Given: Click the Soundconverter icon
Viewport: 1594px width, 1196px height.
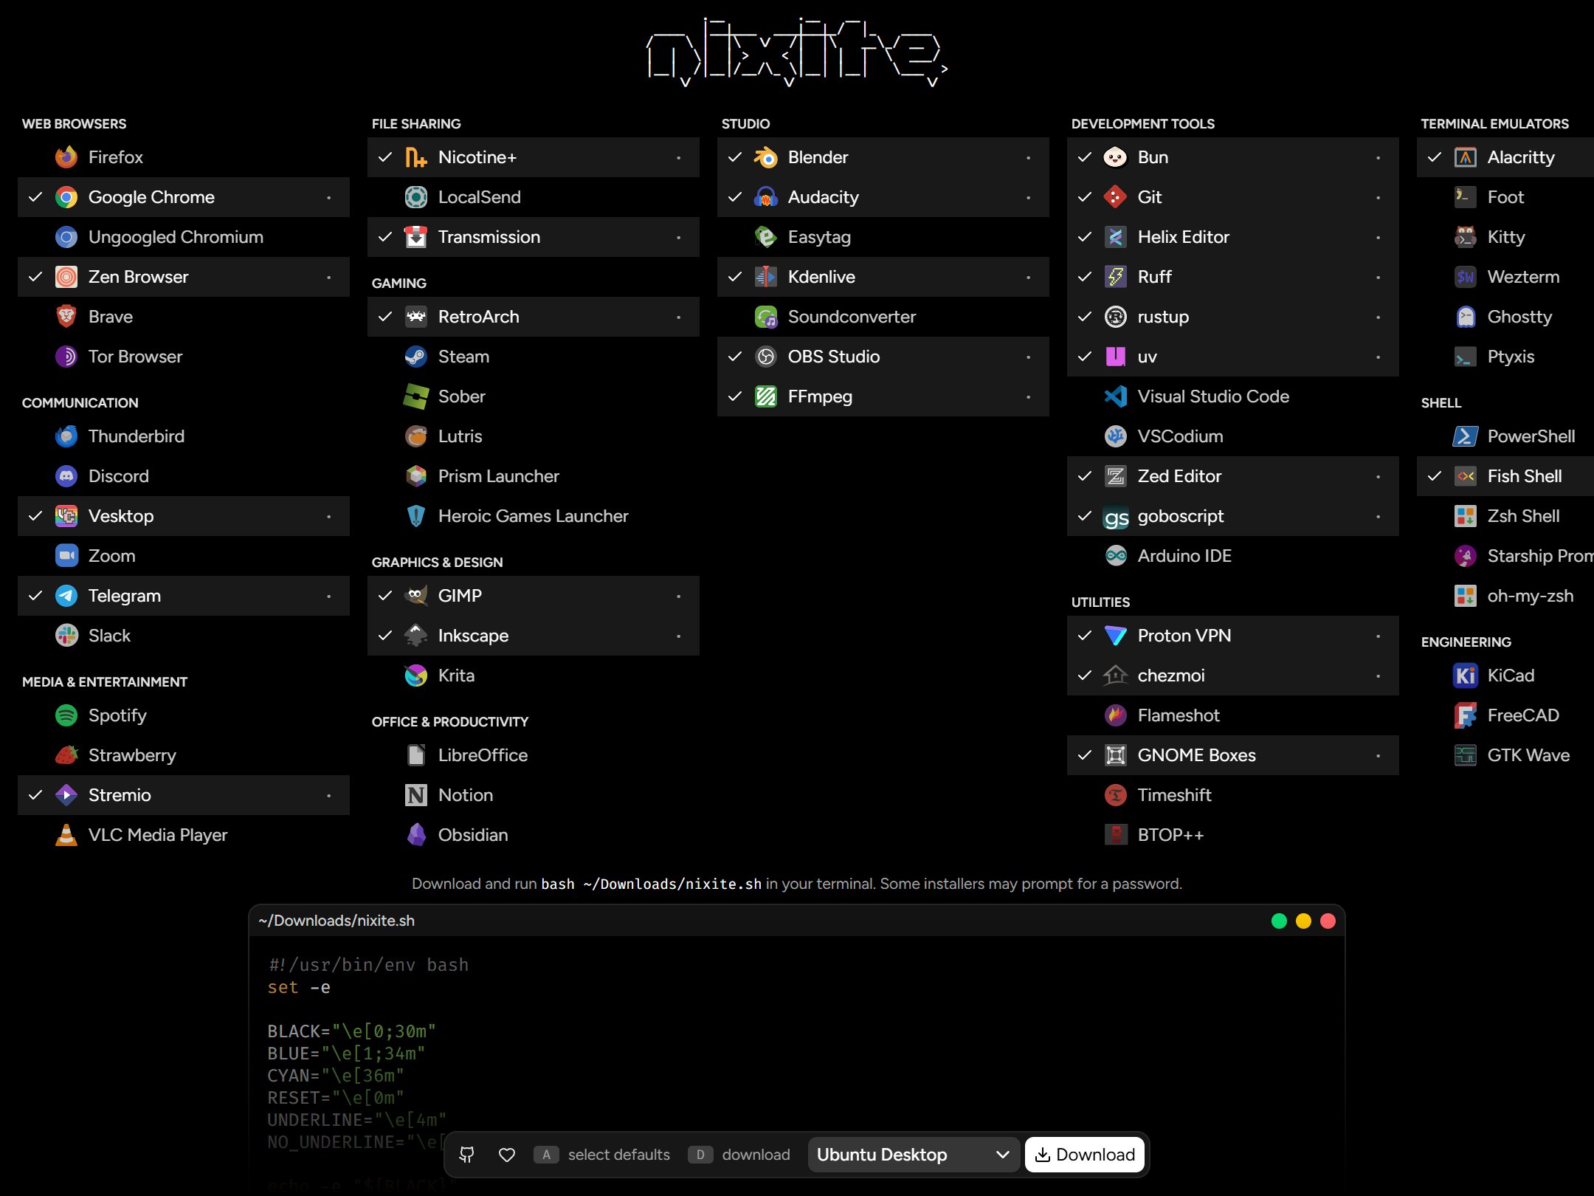Looking at the screenshot, I should click(x=766, y=317).
